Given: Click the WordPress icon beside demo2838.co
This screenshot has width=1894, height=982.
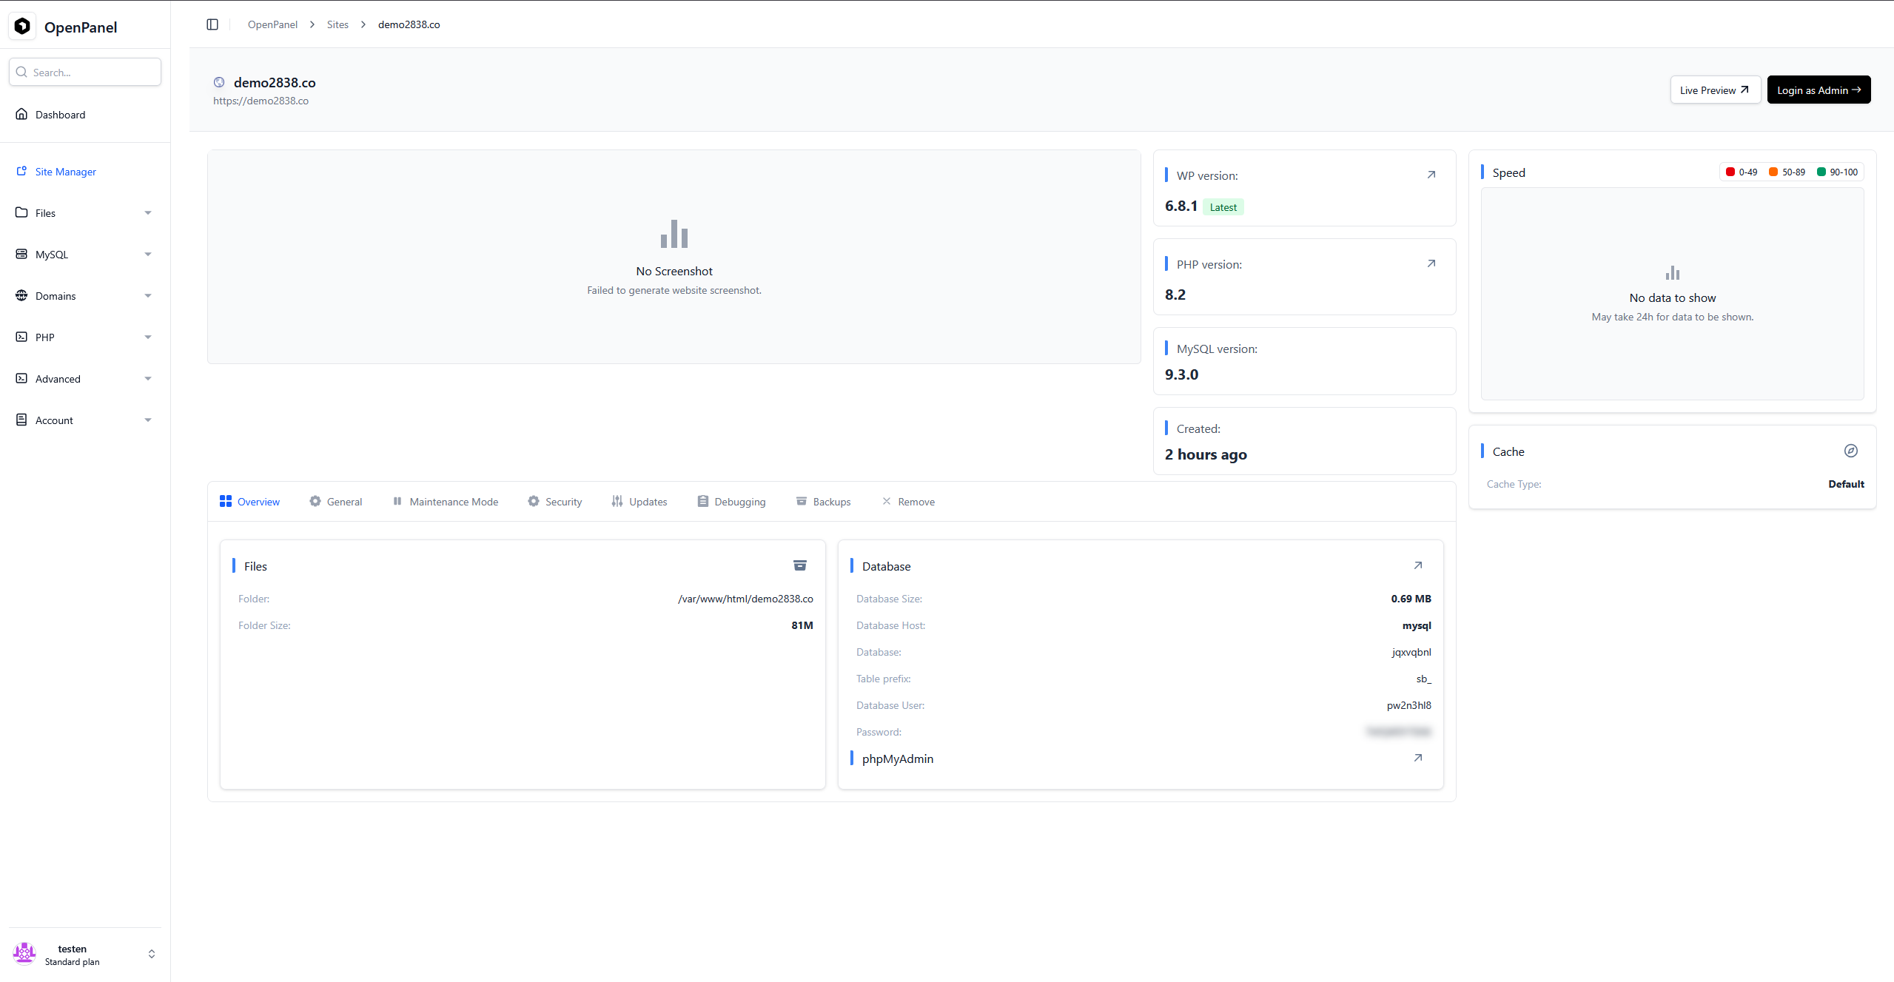Looking at the screenshot, I should 219,82.
